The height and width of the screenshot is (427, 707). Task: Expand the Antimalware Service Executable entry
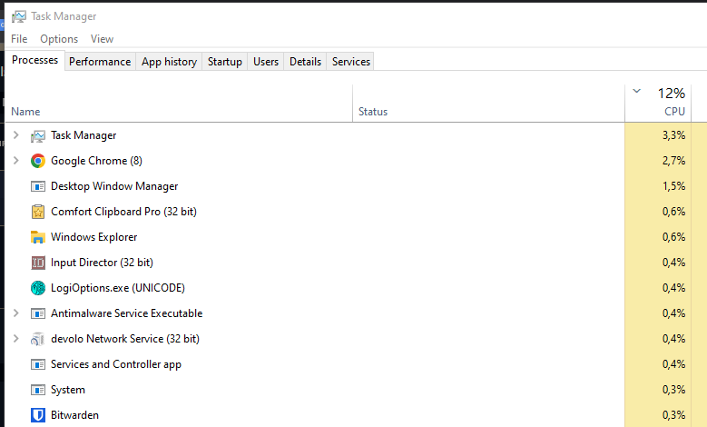[15, 313]
